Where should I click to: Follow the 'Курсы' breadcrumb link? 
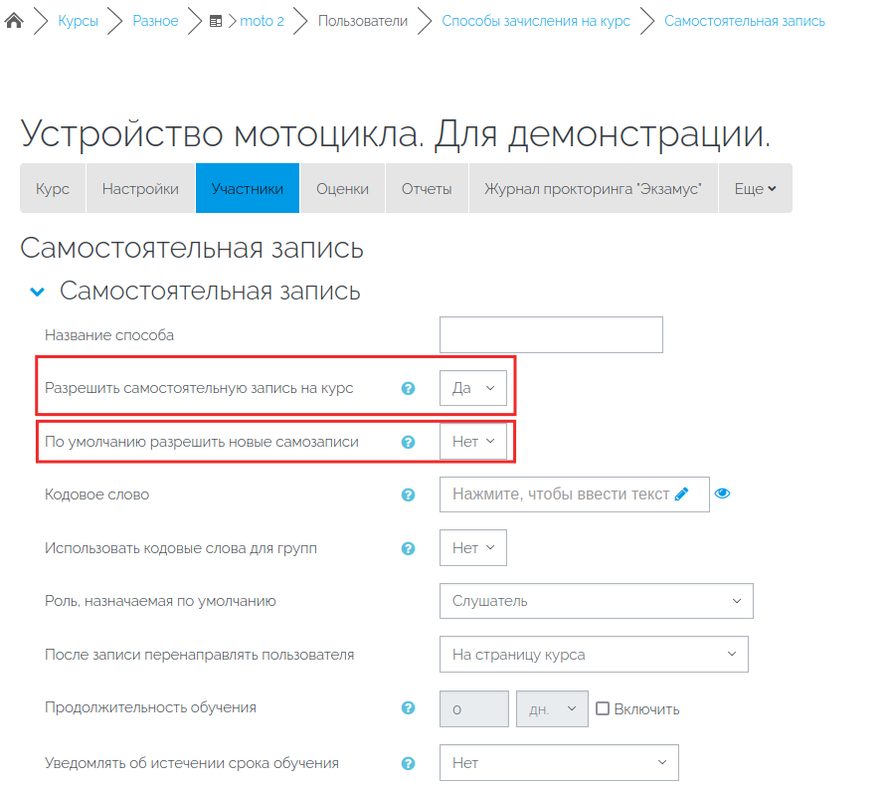[x=79, y=21]
